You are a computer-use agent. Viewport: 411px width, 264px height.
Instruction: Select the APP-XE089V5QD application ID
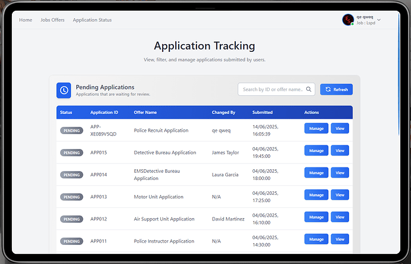pyautogui.click(x=103, y=131)
